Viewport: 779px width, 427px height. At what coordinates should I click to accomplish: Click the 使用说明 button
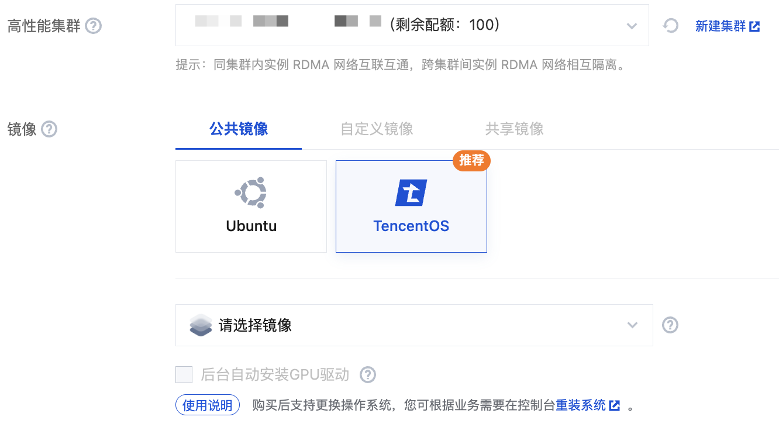point(208,405)
